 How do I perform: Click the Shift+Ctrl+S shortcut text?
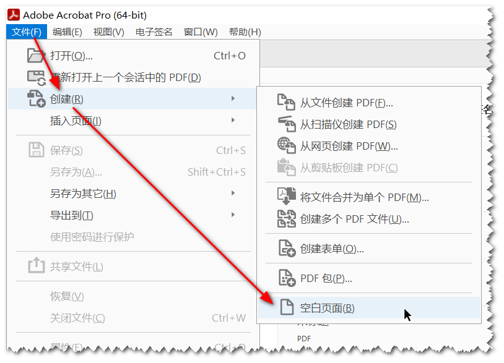tap(217, 172)
